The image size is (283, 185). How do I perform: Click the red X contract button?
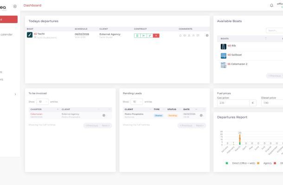[156, 36]
